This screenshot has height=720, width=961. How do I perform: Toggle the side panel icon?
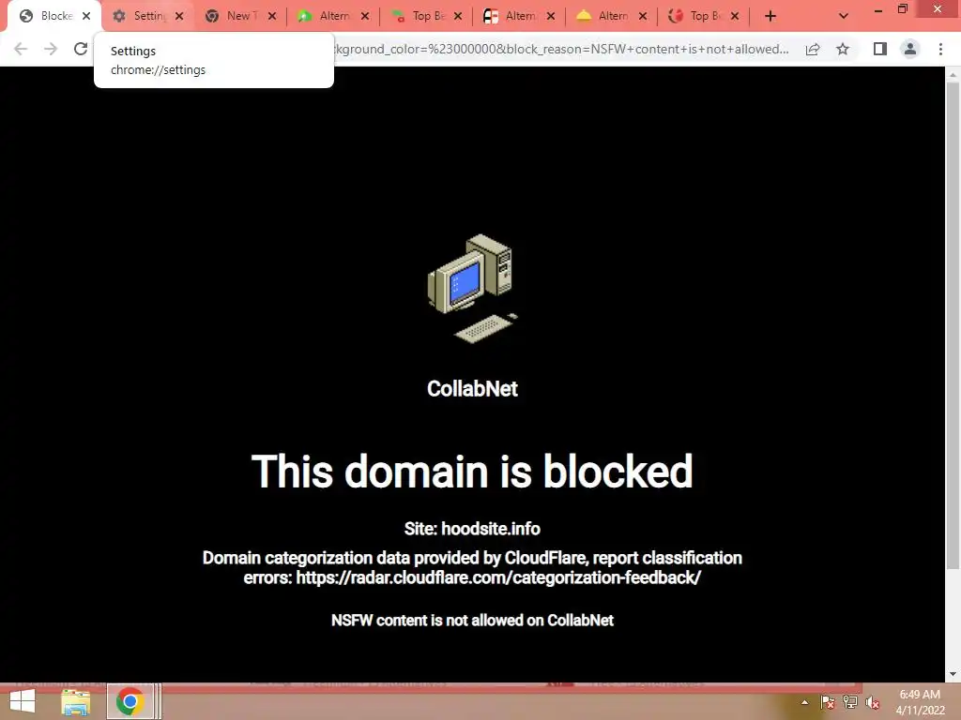coord(880,49)
